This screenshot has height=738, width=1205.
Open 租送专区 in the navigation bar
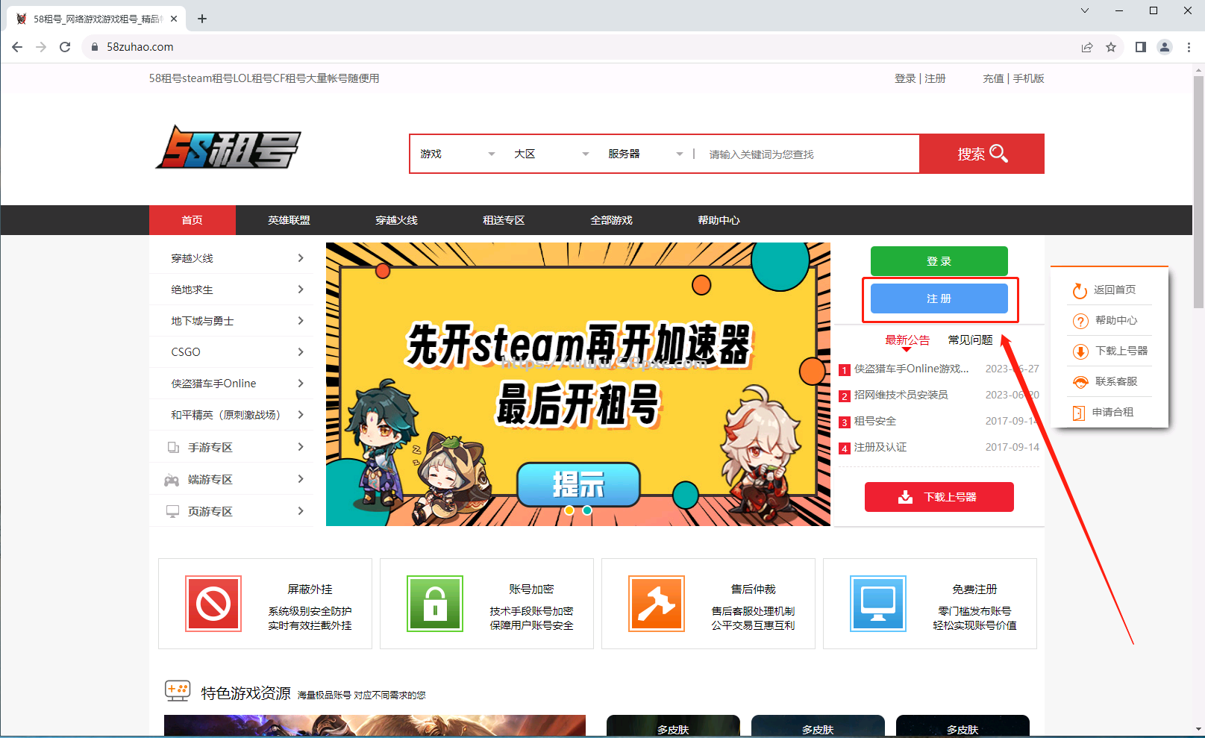tap(504, 220)
